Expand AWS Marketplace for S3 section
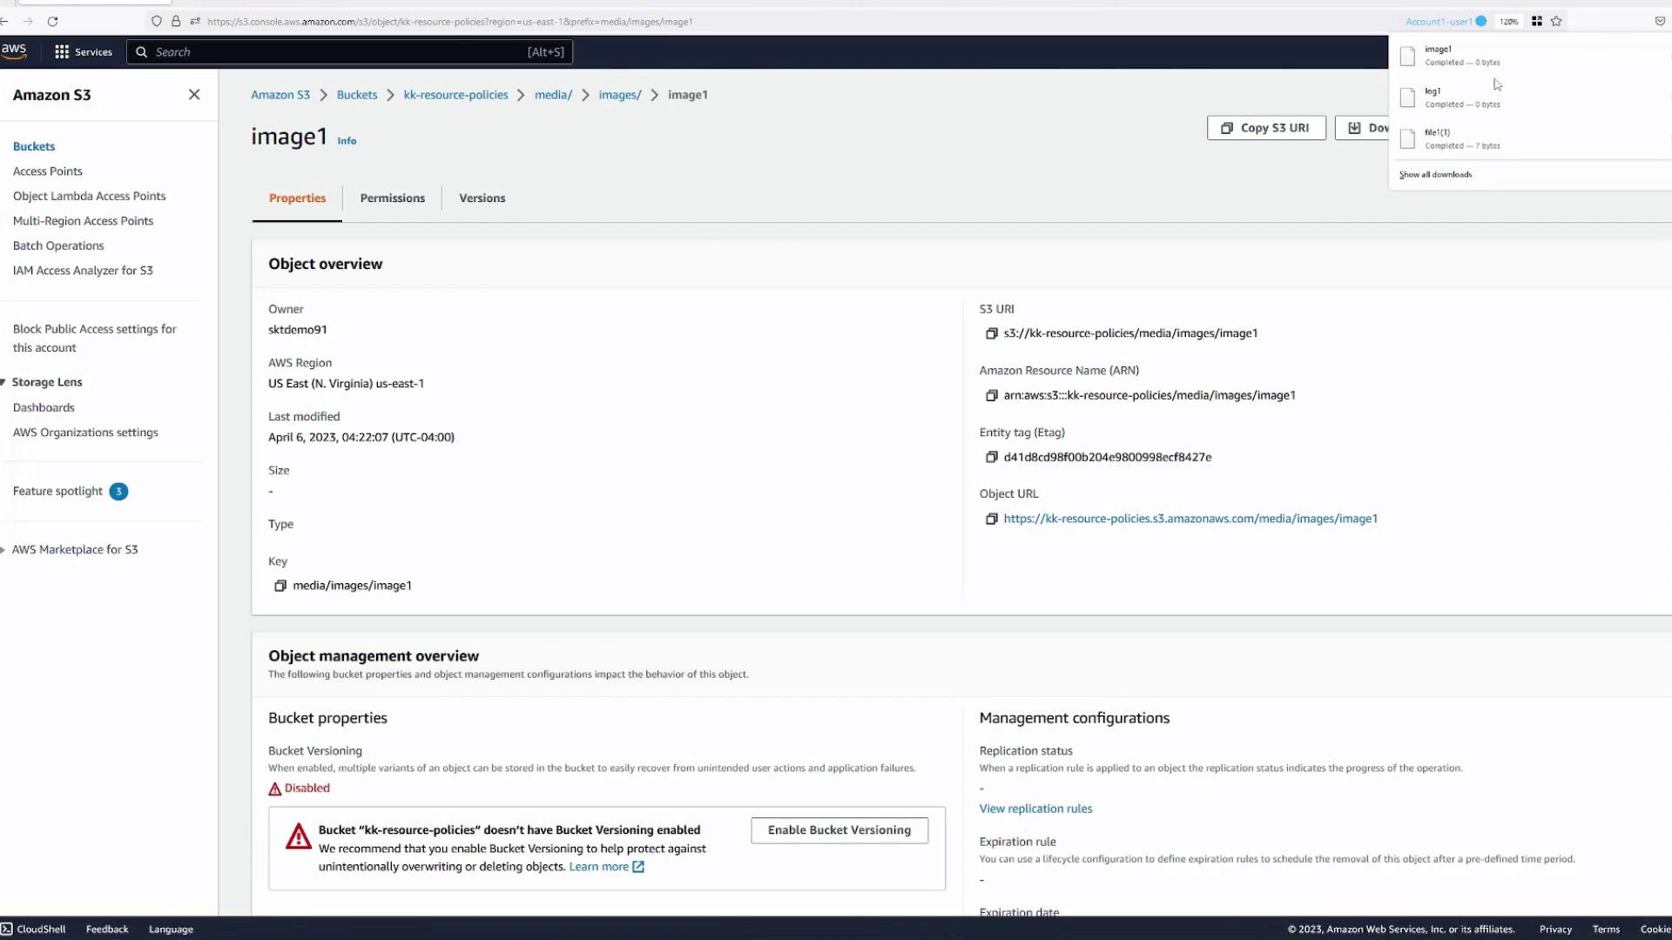Viewport: 1672px width, 940px height. (x=3, y=550)
